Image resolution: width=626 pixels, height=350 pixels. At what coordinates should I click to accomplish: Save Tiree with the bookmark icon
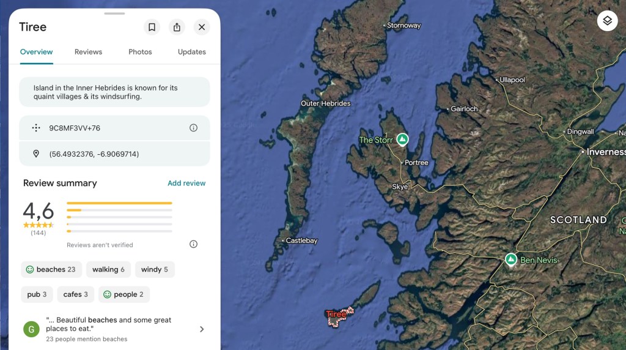tap(152, 27)
